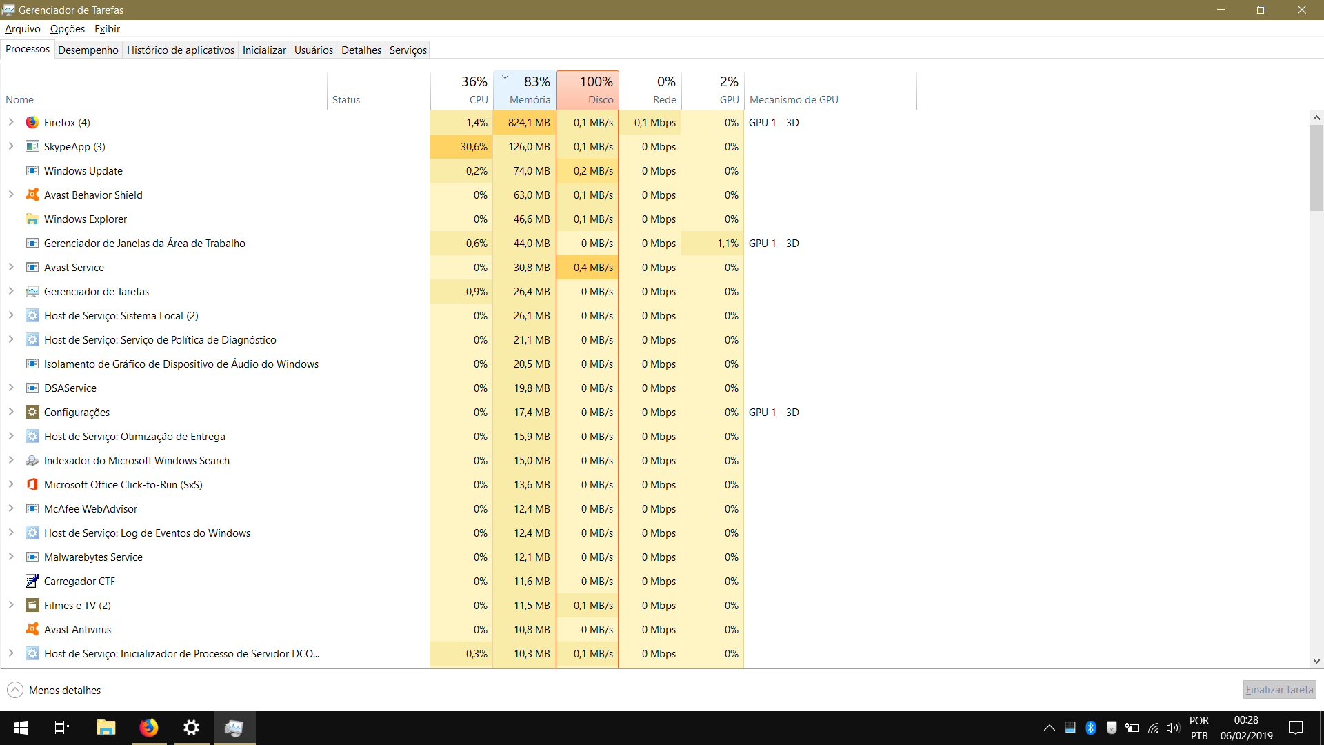The width and height of the screenshot is (1324, 745).
Task: Click the Indexador do Microsoft Windows Search icon
Action: 32,460
